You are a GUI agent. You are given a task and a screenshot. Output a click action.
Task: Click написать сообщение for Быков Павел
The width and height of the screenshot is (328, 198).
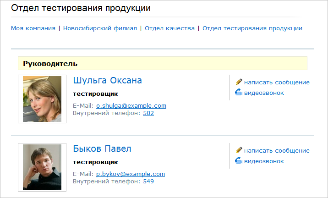point(277,151)
